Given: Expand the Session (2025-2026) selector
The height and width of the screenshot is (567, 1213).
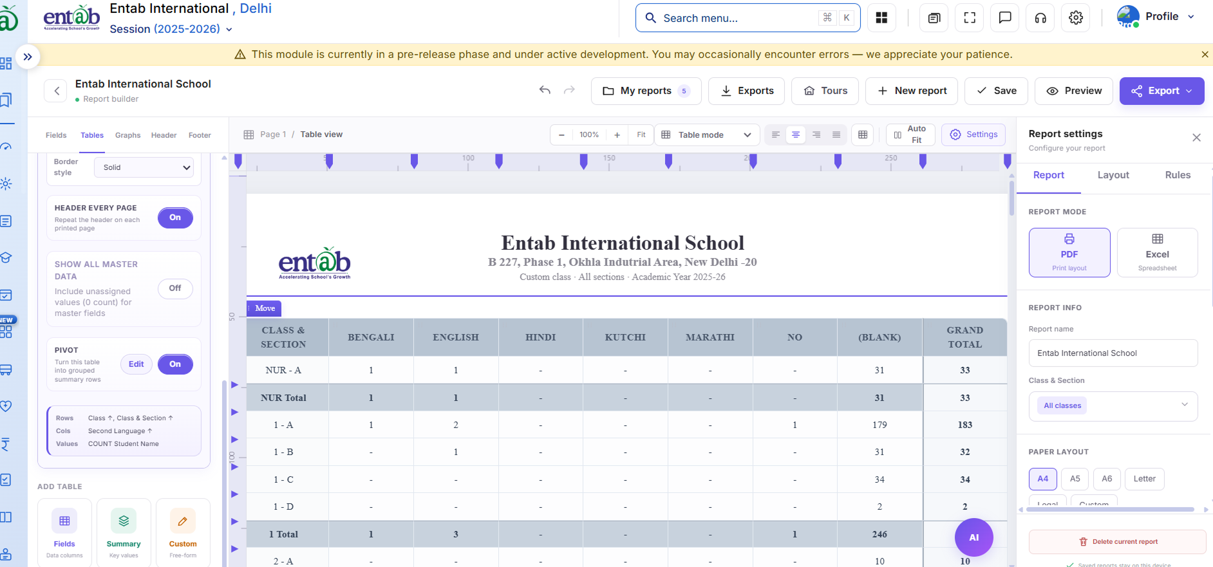Looking at the screenshot, I should pyautogui.click(x=171, y=29).
